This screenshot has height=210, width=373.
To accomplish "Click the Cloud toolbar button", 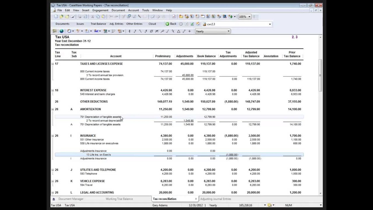I will coord(152,24).
